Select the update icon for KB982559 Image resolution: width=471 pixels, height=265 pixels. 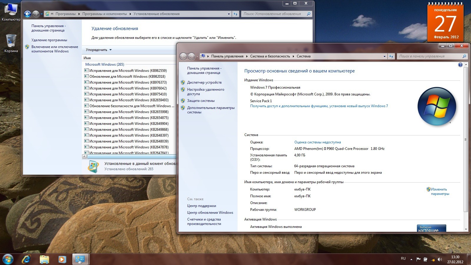(x=87, y=70)
